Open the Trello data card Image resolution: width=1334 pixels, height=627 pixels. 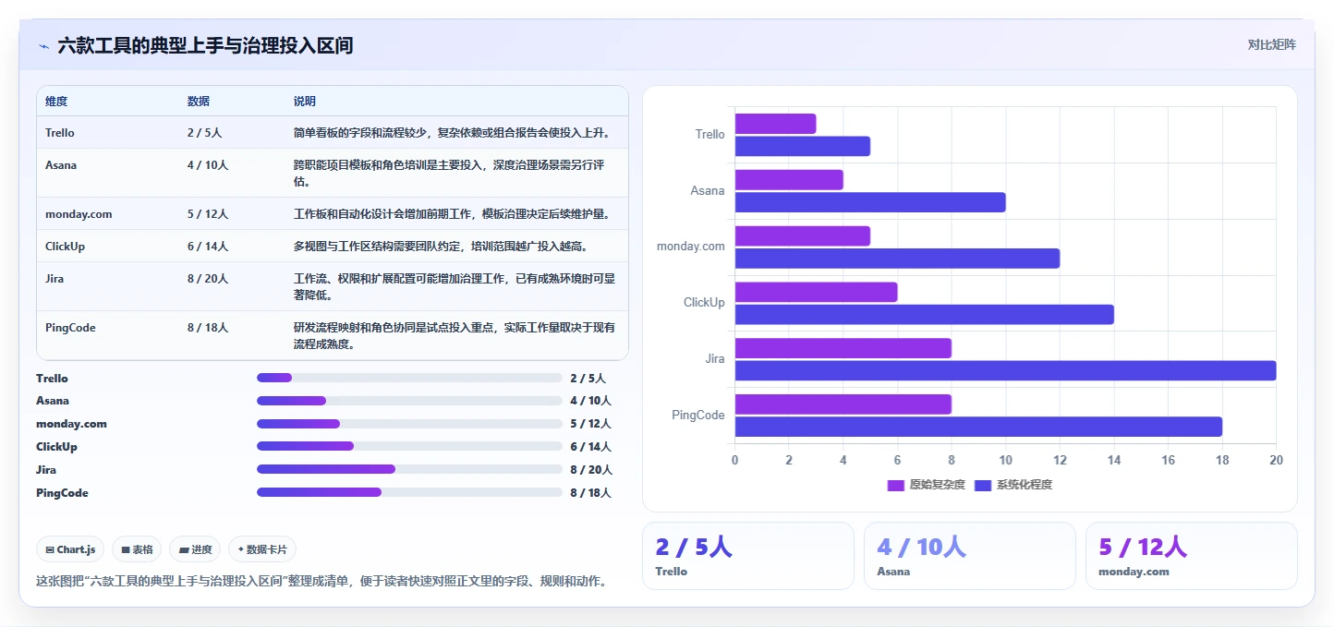tap(748, 556)
